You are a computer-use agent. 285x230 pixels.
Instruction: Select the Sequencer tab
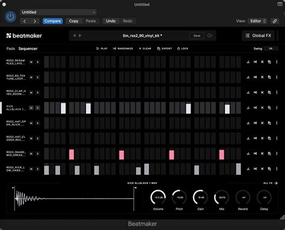(28, 49)
